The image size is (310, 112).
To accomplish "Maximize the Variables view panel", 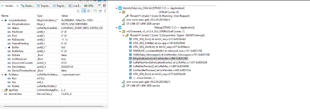I will tap(105, 6).
